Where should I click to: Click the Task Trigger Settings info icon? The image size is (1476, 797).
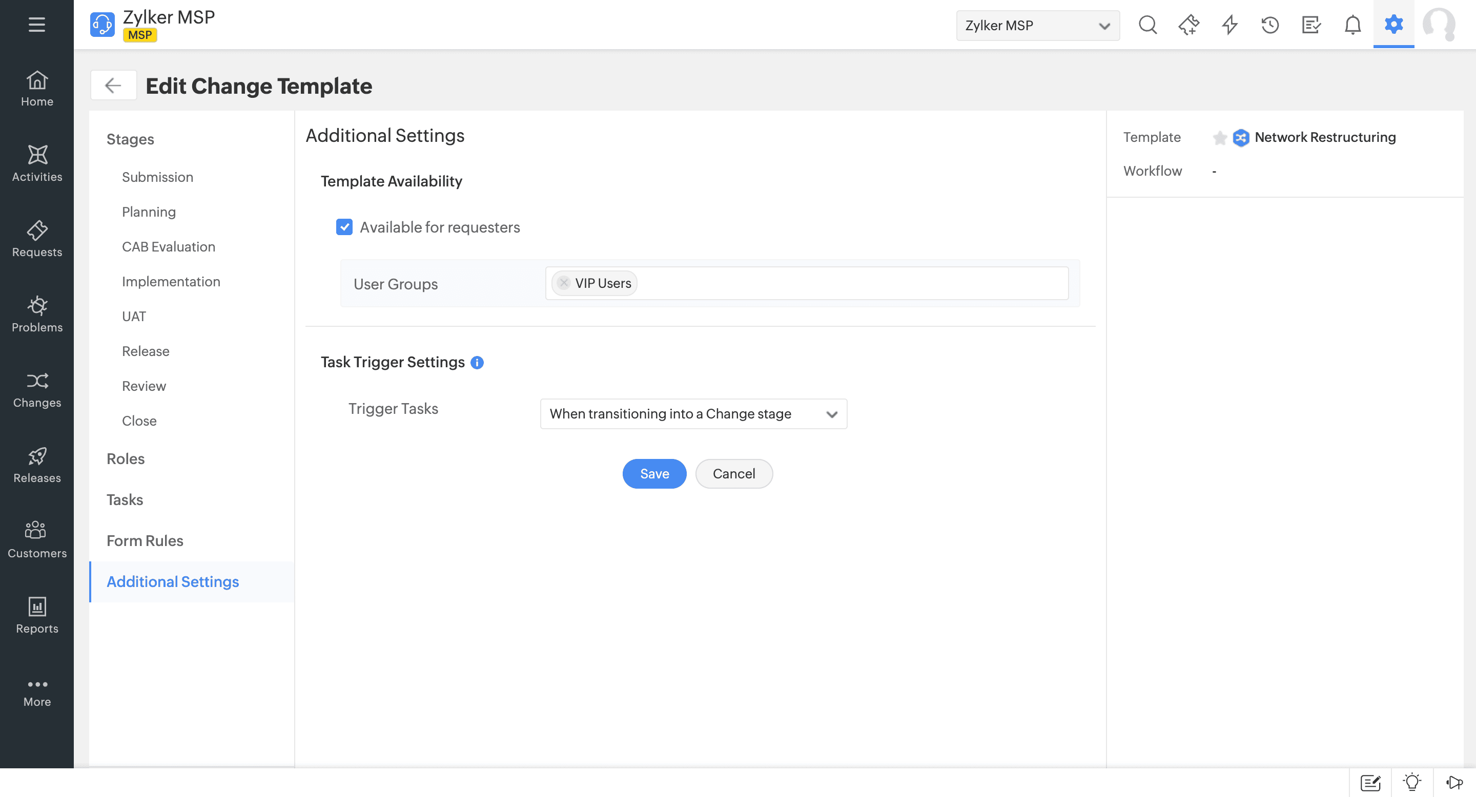click(x=477, y=363)
